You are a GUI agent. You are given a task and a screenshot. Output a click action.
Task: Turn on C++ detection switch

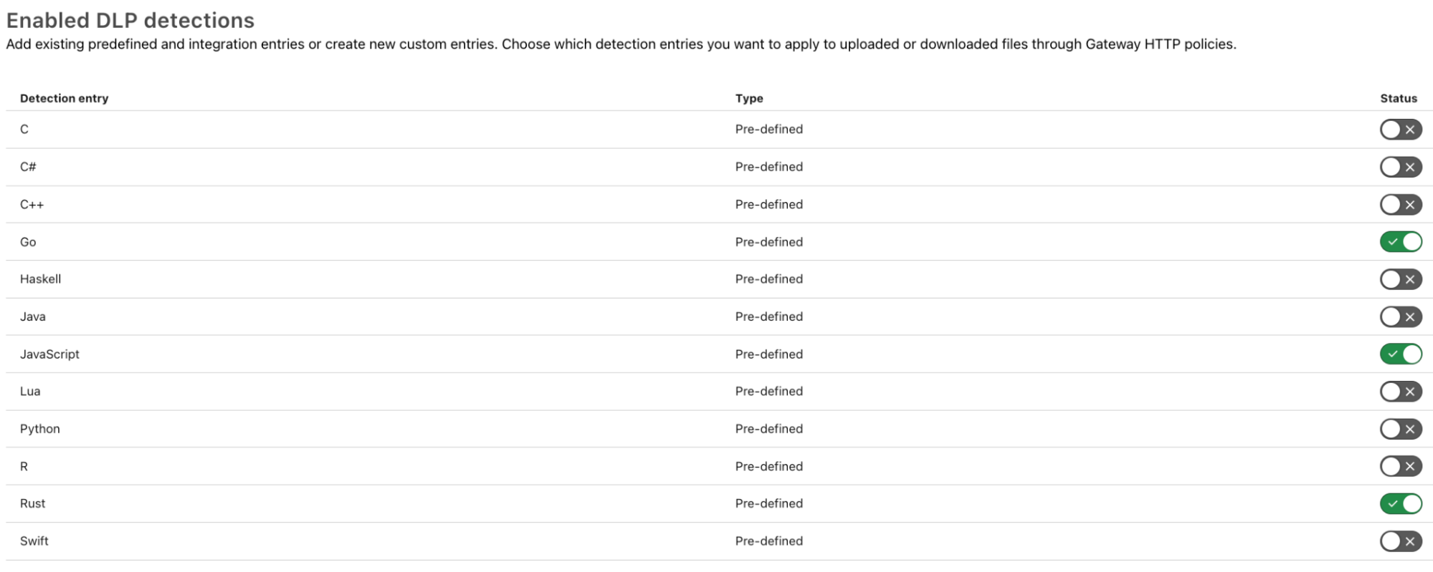[x=1400, y=205]
